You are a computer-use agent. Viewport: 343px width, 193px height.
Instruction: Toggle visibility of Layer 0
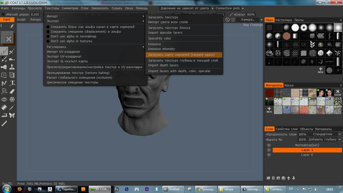[x=269, y=155]
